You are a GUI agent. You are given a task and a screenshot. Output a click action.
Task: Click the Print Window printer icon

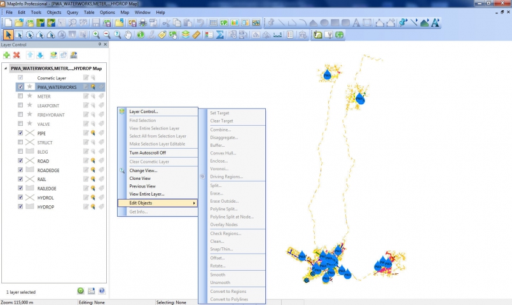pyautogui.click(x=142, y=22)
